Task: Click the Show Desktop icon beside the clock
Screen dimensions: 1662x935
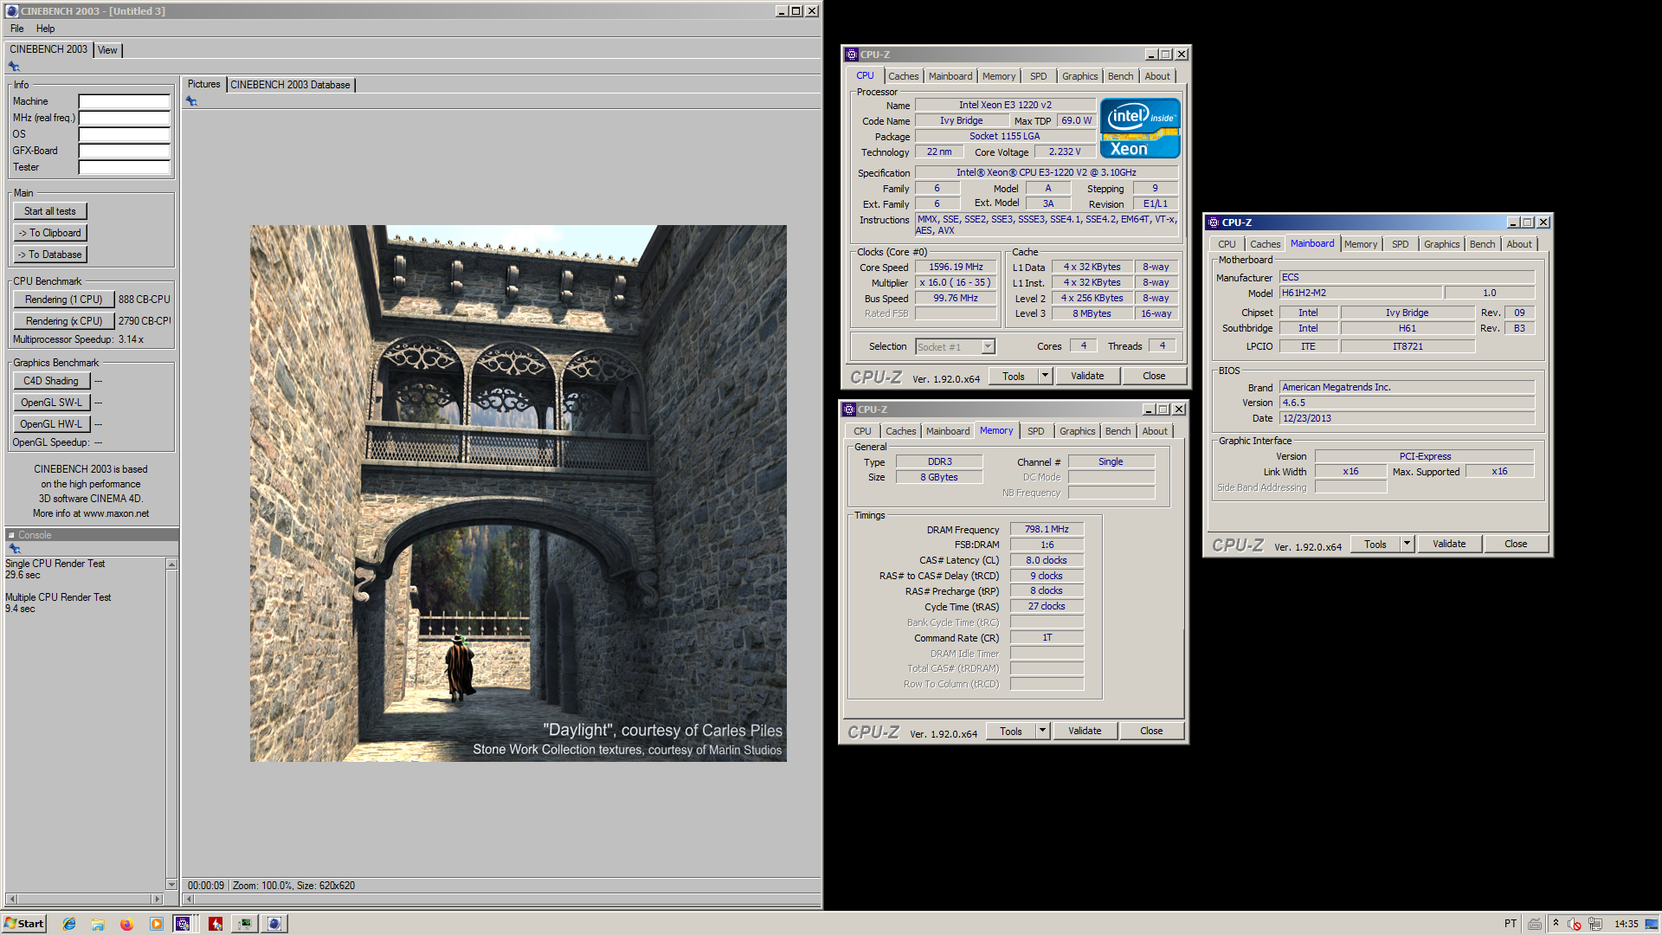Action: point(1652,924)
